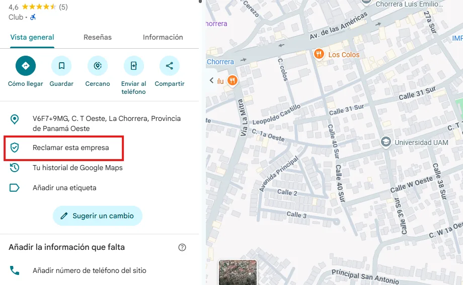Click the Club category text

pyautogui.click(x=16, y=17)
